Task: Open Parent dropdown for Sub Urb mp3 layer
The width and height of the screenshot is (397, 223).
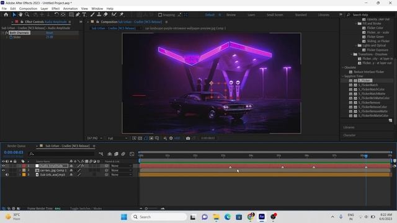Action: (122, 175)
